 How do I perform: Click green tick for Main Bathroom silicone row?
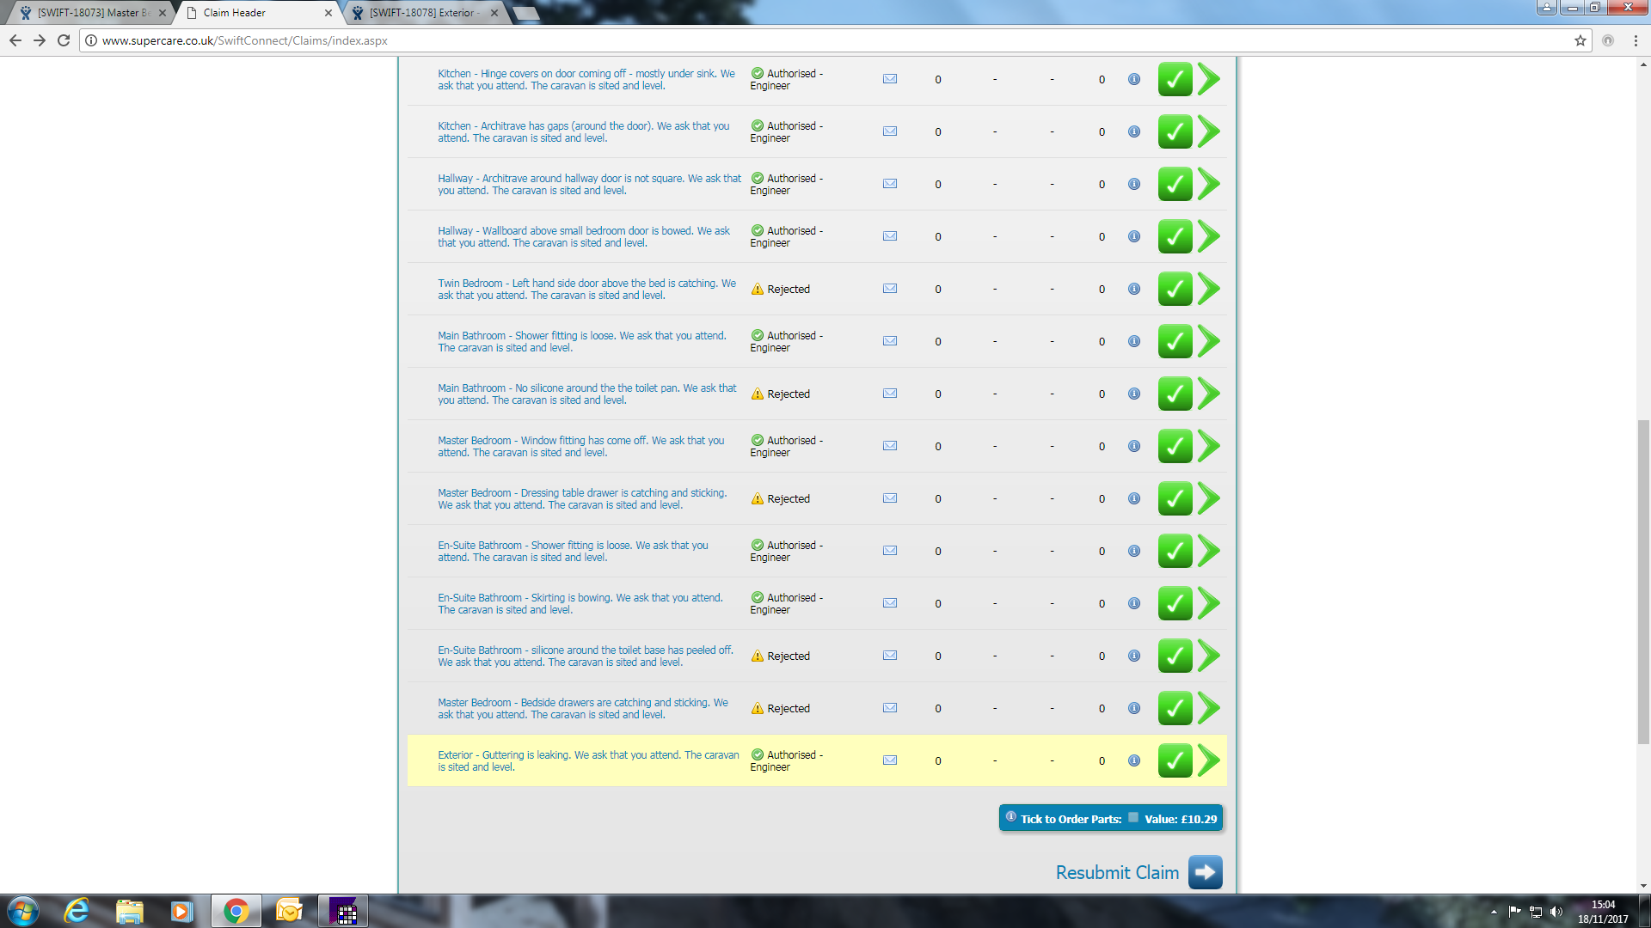click(1175, 394)
